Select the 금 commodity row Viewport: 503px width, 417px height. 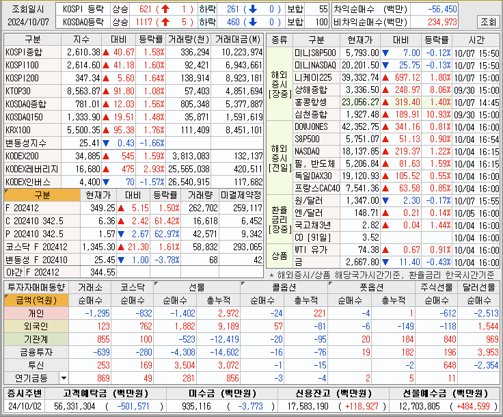point(396,263)
